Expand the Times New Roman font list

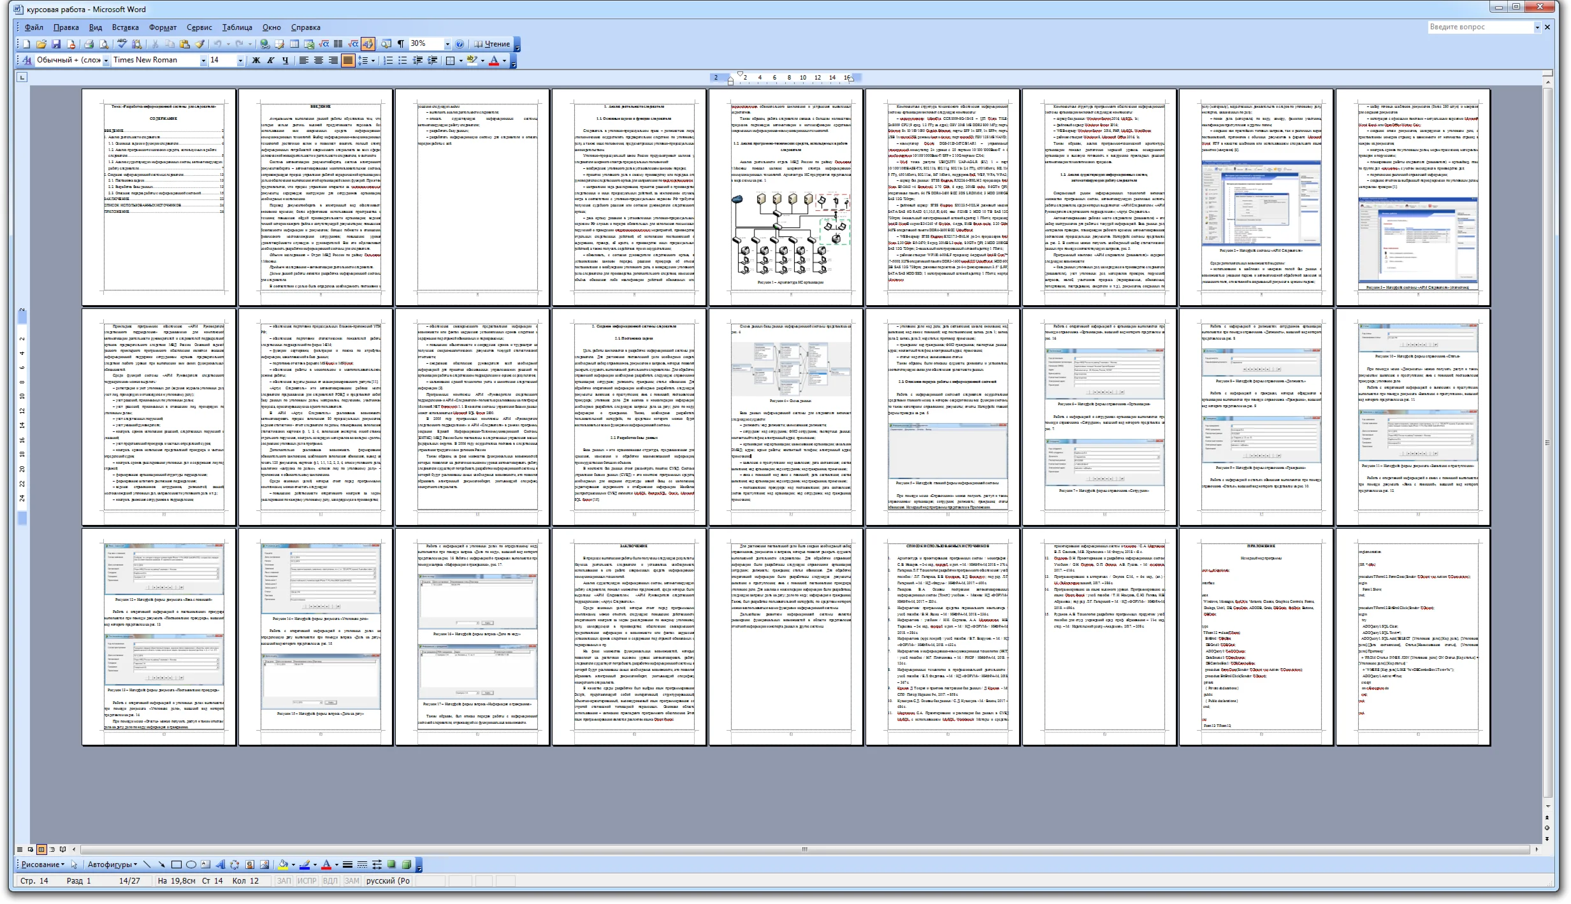pyautogui.click(x=203, y=61)
